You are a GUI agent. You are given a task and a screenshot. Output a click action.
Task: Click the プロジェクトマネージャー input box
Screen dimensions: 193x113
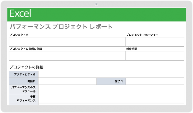point(155,42)
